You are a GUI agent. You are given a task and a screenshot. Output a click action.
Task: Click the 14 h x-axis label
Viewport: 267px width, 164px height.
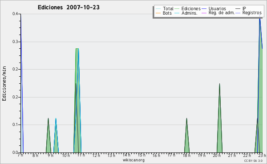126,155
